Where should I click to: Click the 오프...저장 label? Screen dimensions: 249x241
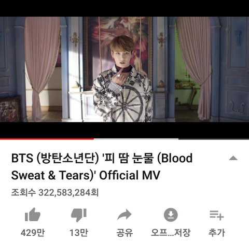171,233
